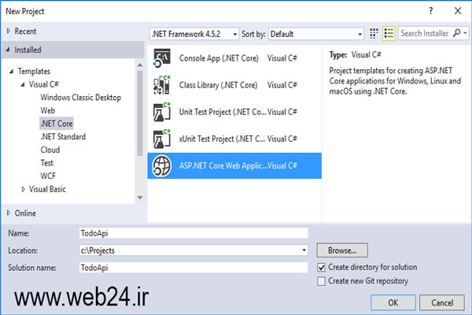Click the Solution name input field
Image resolution: width=472 pixels, height=315 pixels.
194,268
